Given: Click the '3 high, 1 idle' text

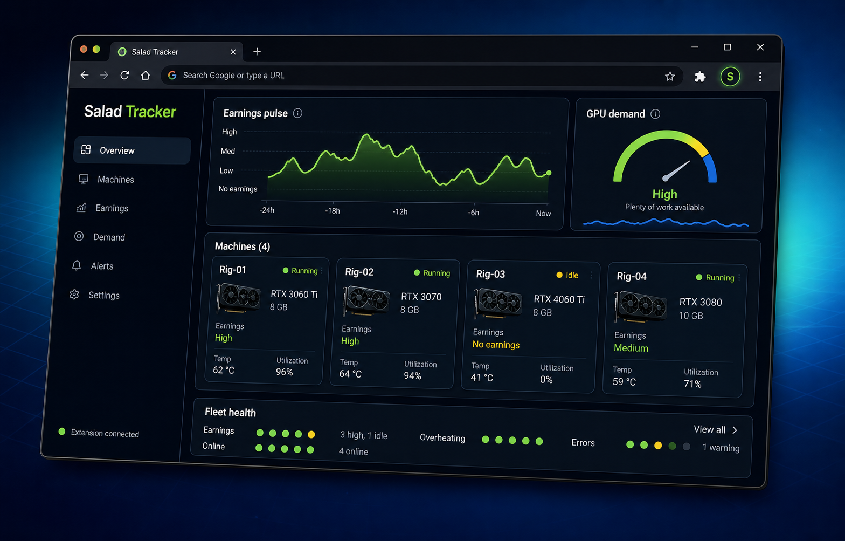Looking at the screenshot, I should coord(364,435).
